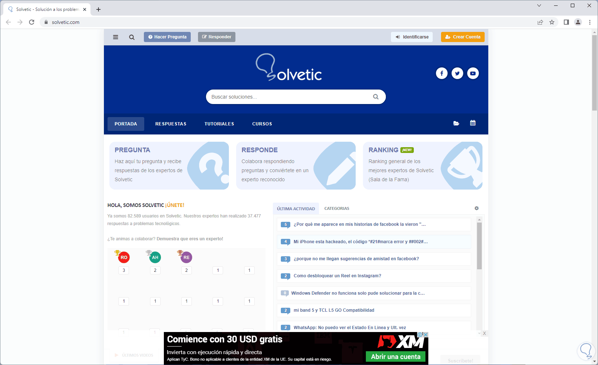The image size is (598, 365).
Task: View site information padlock
Action: pos(46,22)
